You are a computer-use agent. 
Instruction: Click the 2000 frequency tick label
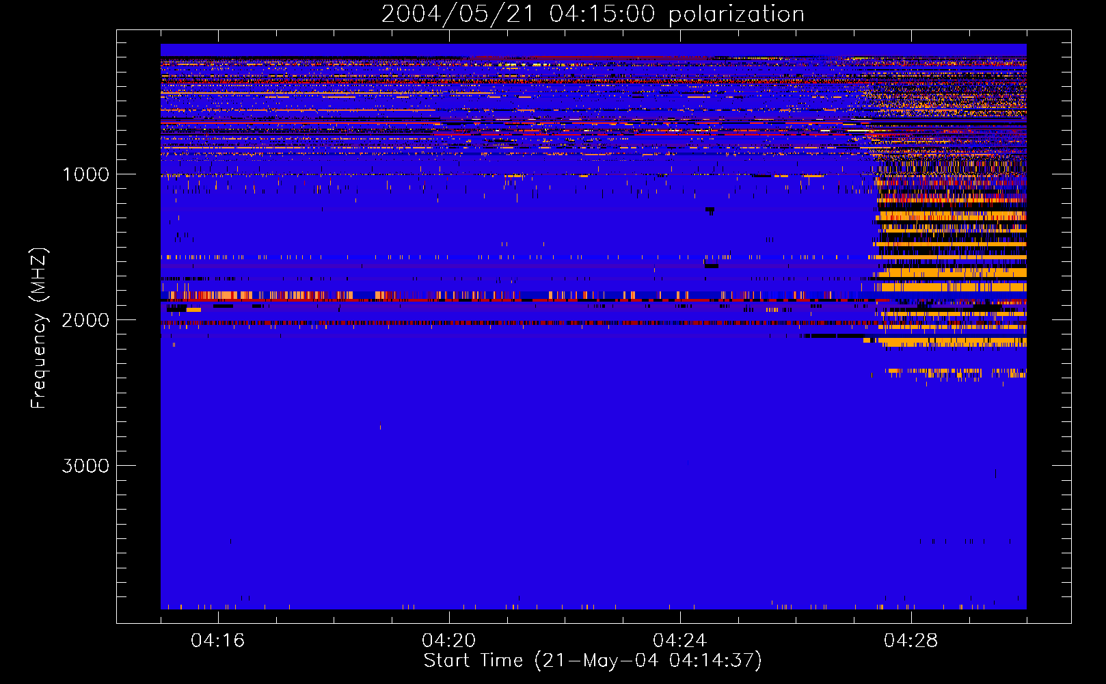click(x=85, y=320)
